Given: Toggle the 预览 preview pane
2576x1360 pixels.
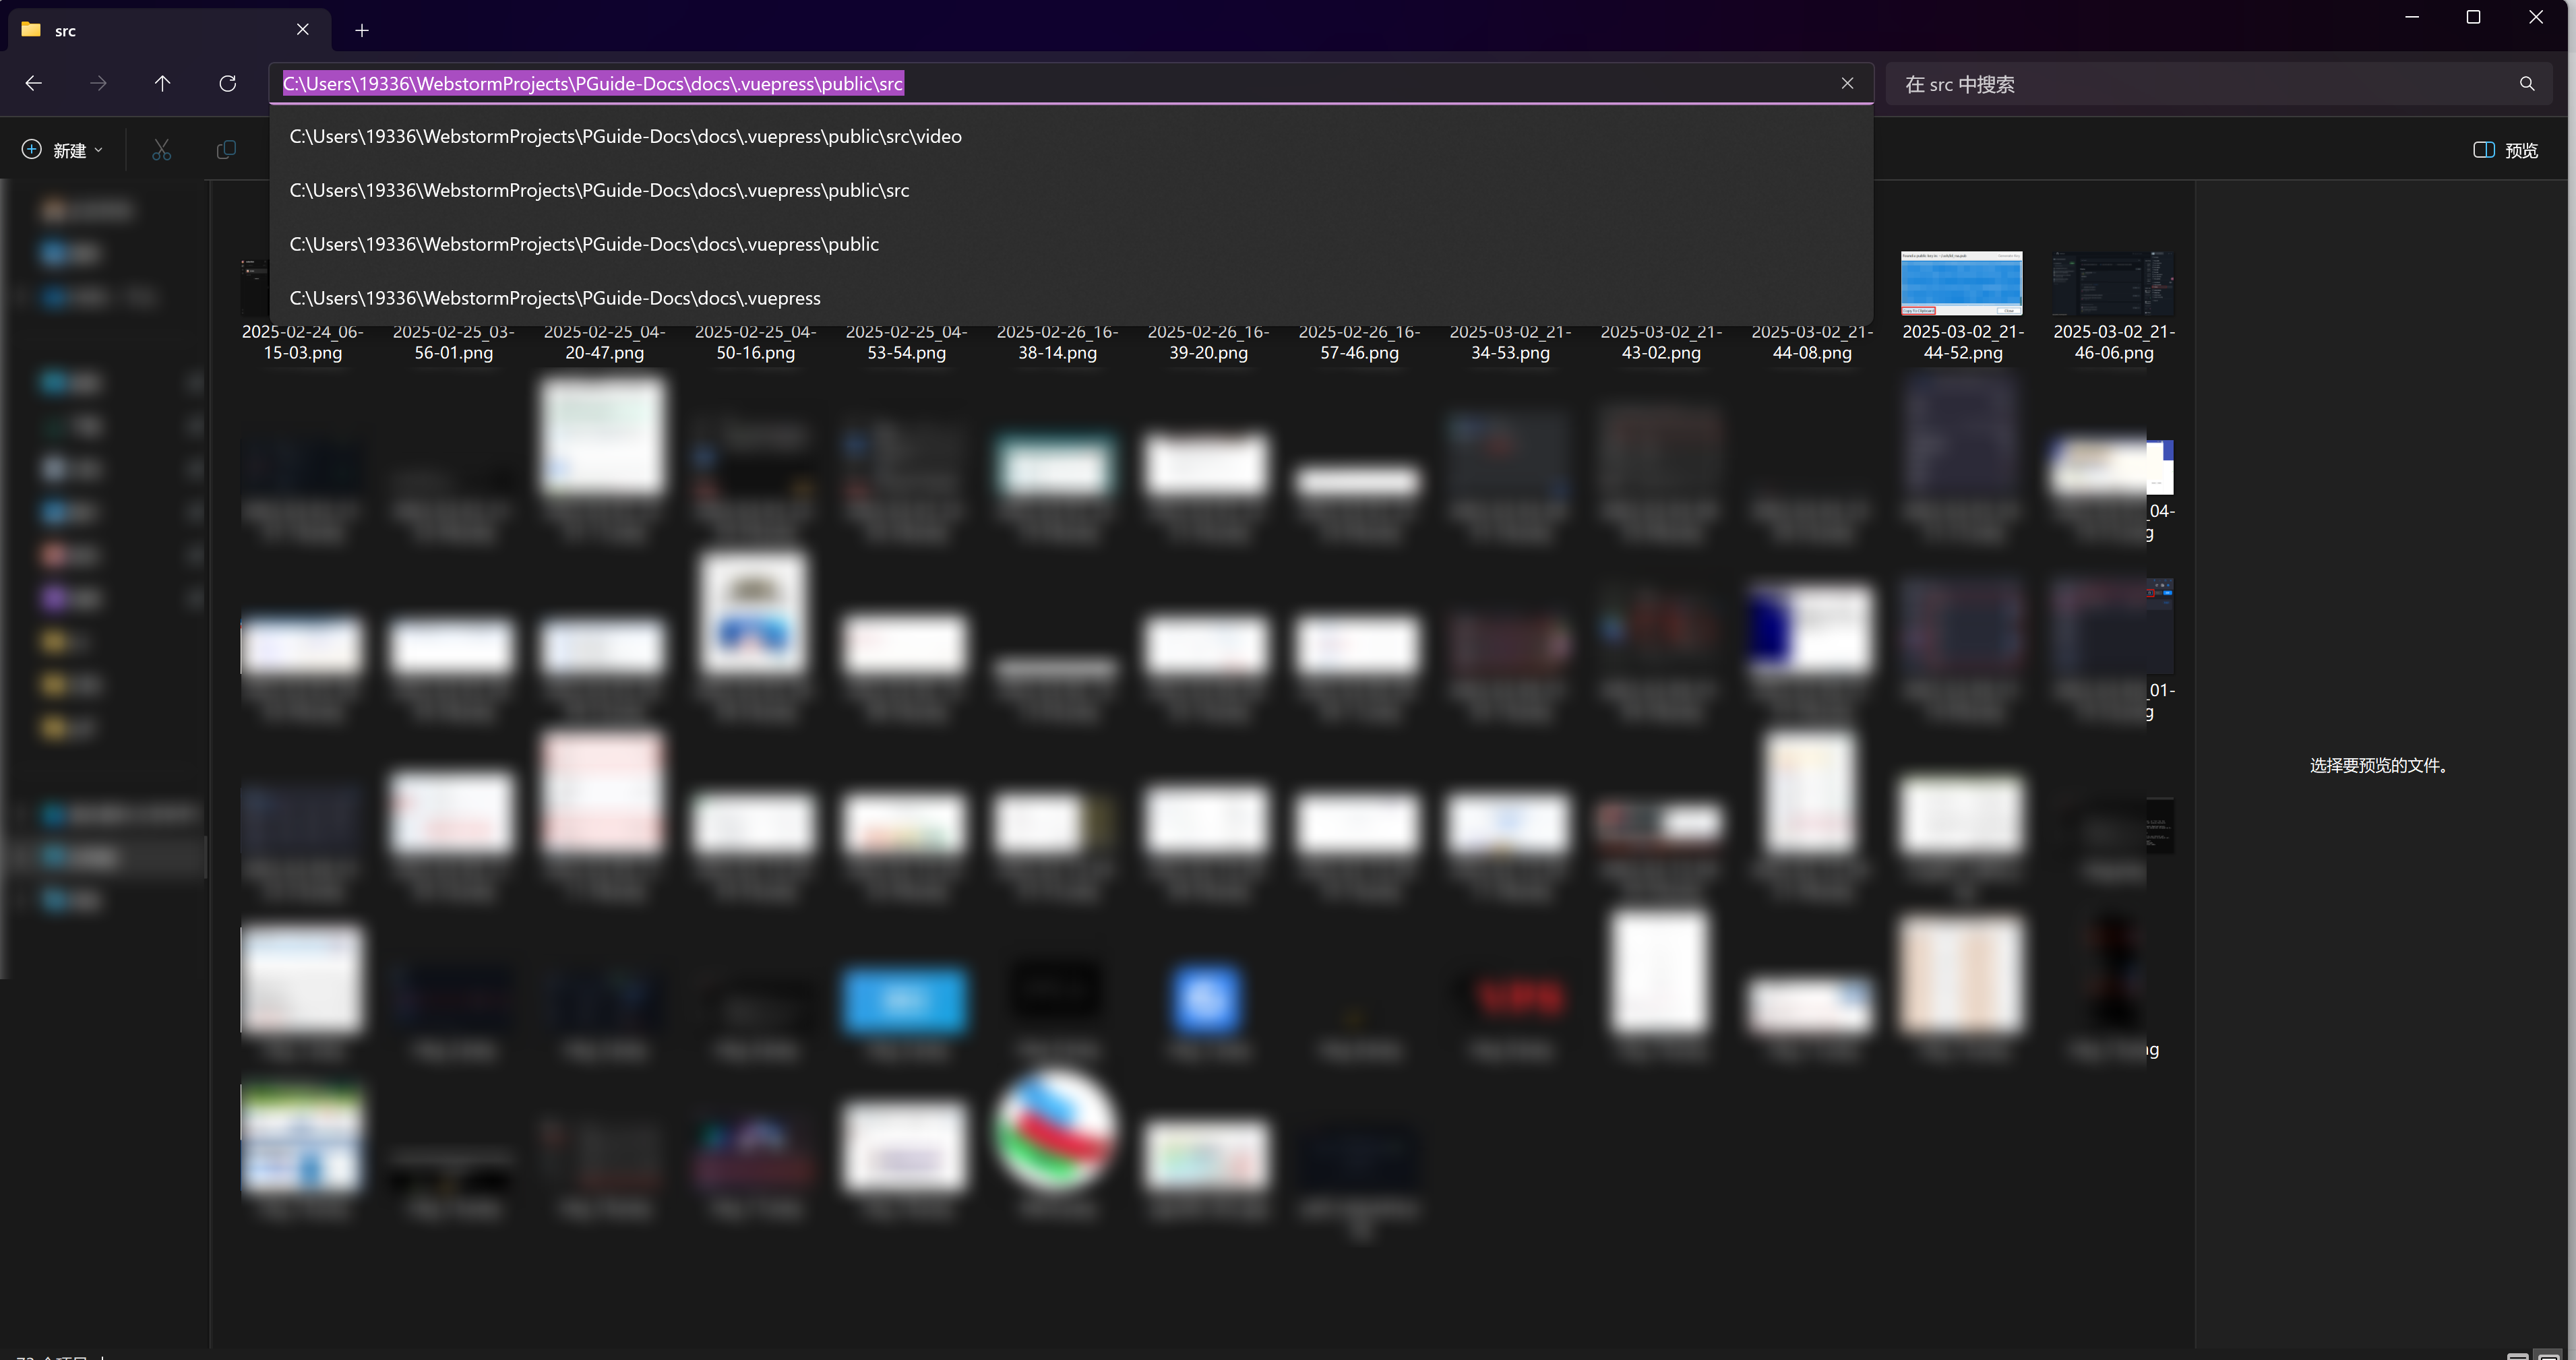Looking at the screenshot, I should coord(2506,150).
